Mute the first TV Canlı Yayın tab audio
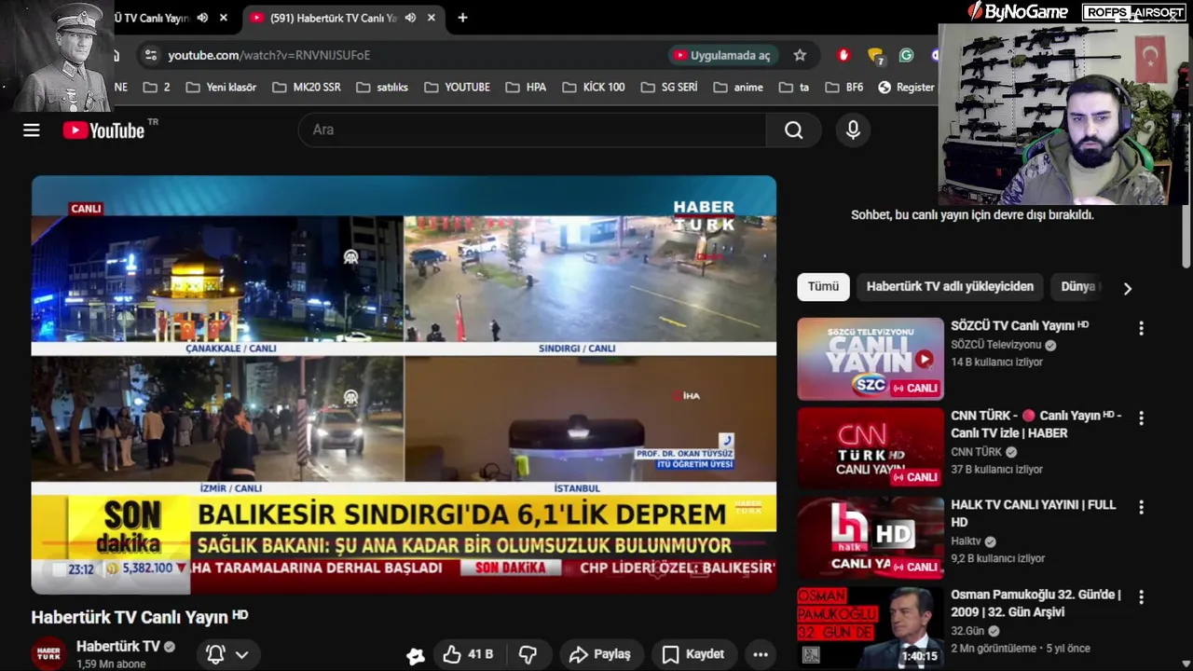The height and width of the screenshot is (671, 1193). [x=202, y=18]
